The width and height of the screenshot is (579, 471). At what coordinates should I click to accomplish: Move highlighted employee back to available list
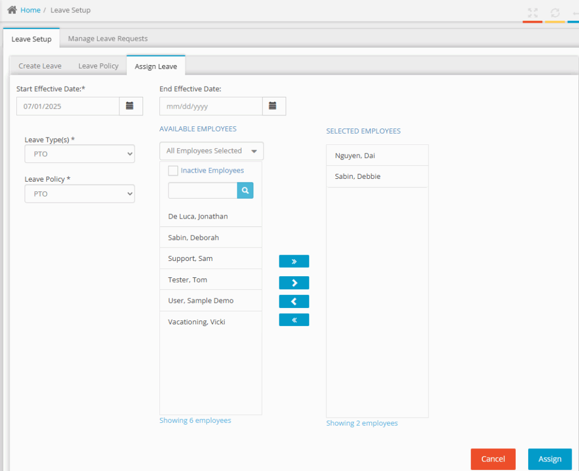point(294,301)
